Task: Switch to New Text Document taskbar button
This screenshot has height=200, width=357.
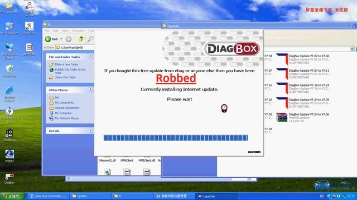Action: pyautogui.click(x=48, y=196)
